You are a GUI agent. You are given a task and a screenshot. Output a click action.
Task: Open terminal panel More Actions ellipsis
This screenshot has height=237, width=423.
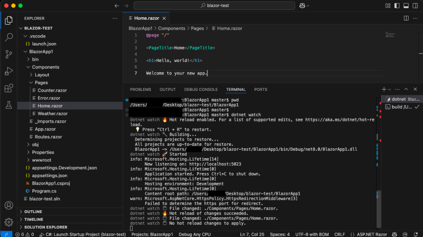[397, 89]
